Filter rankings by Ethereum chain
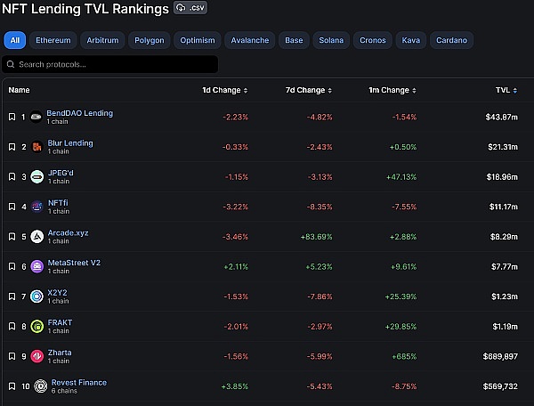This screenshot has width=534, height=406. click(x=53, y=40)
